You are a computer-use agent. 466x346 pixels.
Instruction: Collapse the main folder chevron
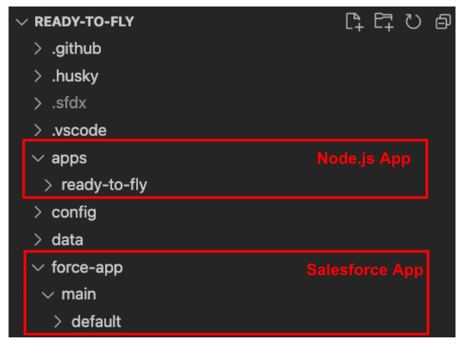click(48, 295)
